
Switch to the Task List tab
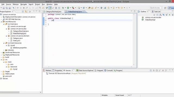(156, 12)
